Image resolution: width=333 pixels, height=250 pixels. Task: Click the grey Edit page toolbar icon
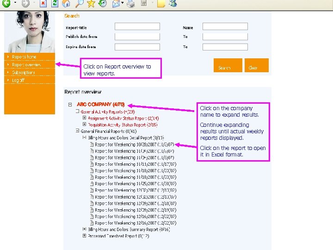[x=144, y=3]
